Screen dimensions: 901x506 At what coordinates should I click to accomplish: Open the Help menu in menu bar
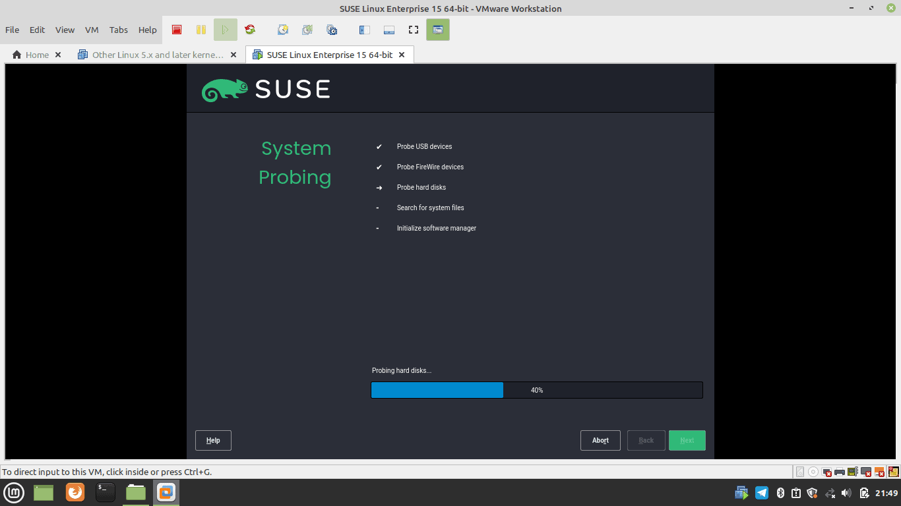[x=148, y=30]
